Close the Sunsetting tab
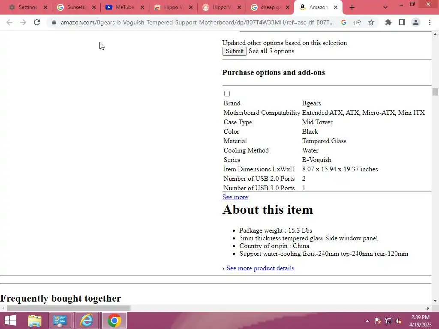Image resolution: width=439 pixels, height=329 pixels. pos(94,8)
